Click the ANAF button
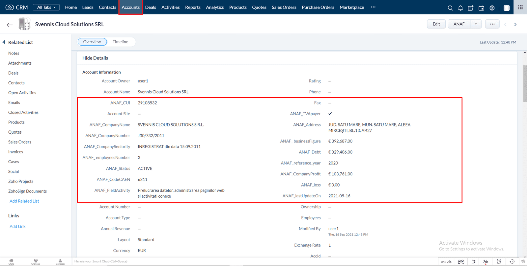 (459, 24)
